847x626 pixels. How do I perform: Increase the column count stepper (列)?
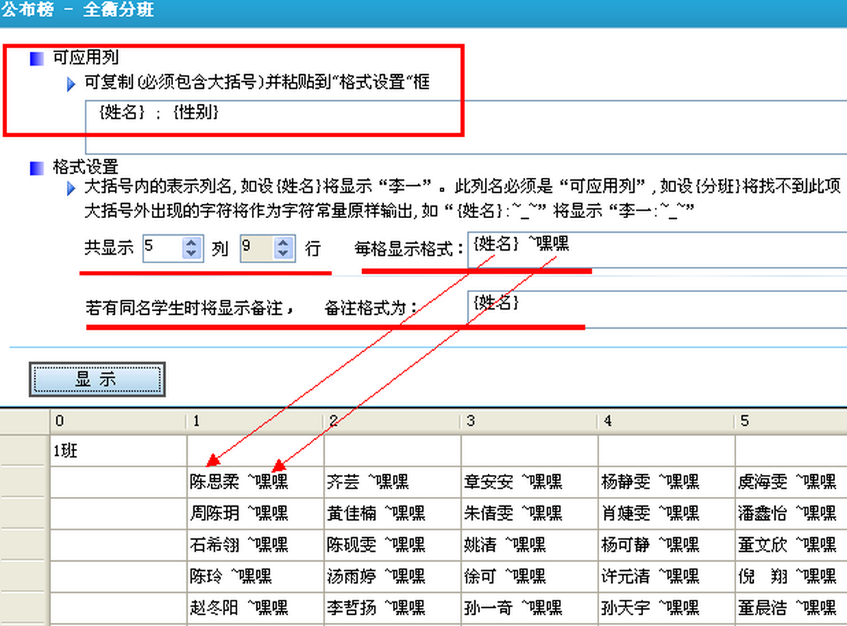[x=192, y=242]
